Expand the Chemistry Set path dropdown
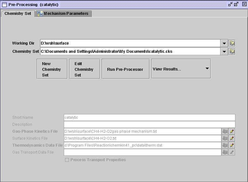The image size is (248, 182). pyautogui.click(x=224, y=52)
